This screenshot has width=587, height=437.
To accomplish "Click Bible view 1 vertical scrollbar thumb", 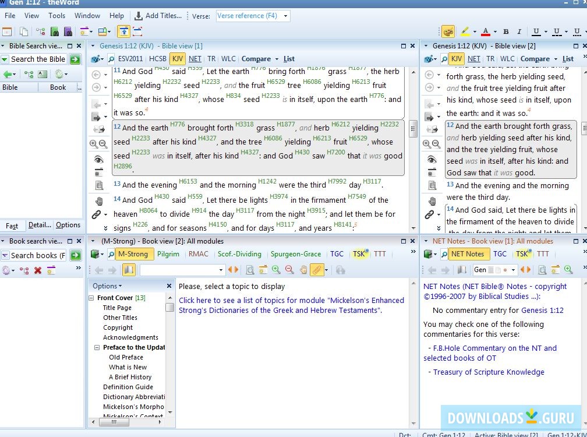I will pyautogui.click(x=413, y=129).
